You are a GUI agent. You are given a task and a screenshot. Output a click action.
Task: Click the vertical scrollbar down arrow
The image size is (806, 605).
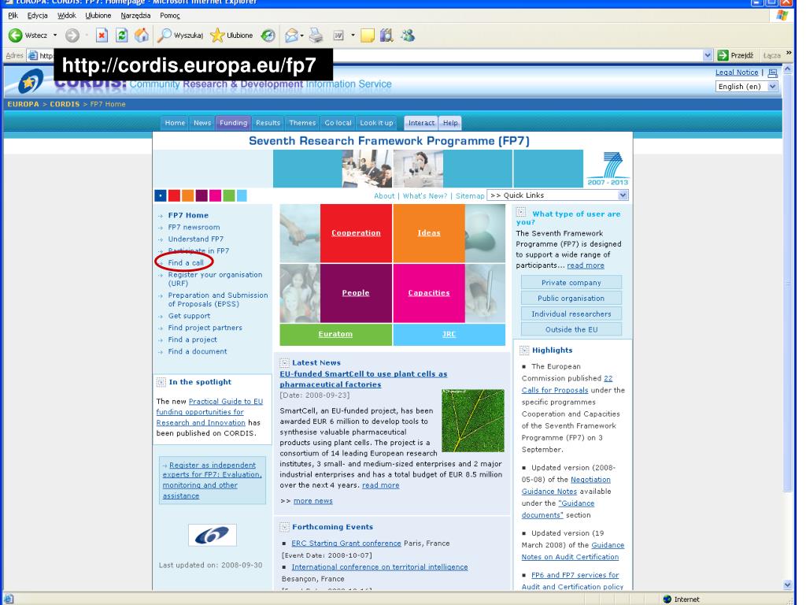coord(787,585)
